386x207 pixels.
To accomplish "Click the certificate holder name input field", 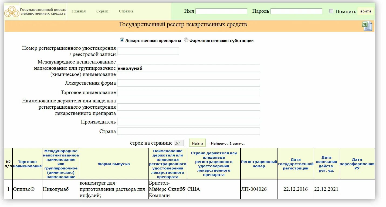I will pos(189,107).
